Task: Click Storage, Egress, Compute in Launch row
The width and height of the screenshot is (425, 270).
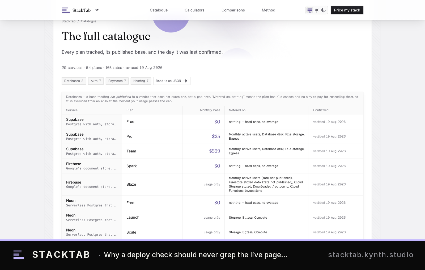Action: tap(248, 218)
